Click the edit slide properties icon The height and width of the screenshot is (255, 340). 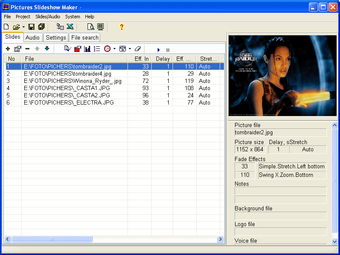pos(18,49)
